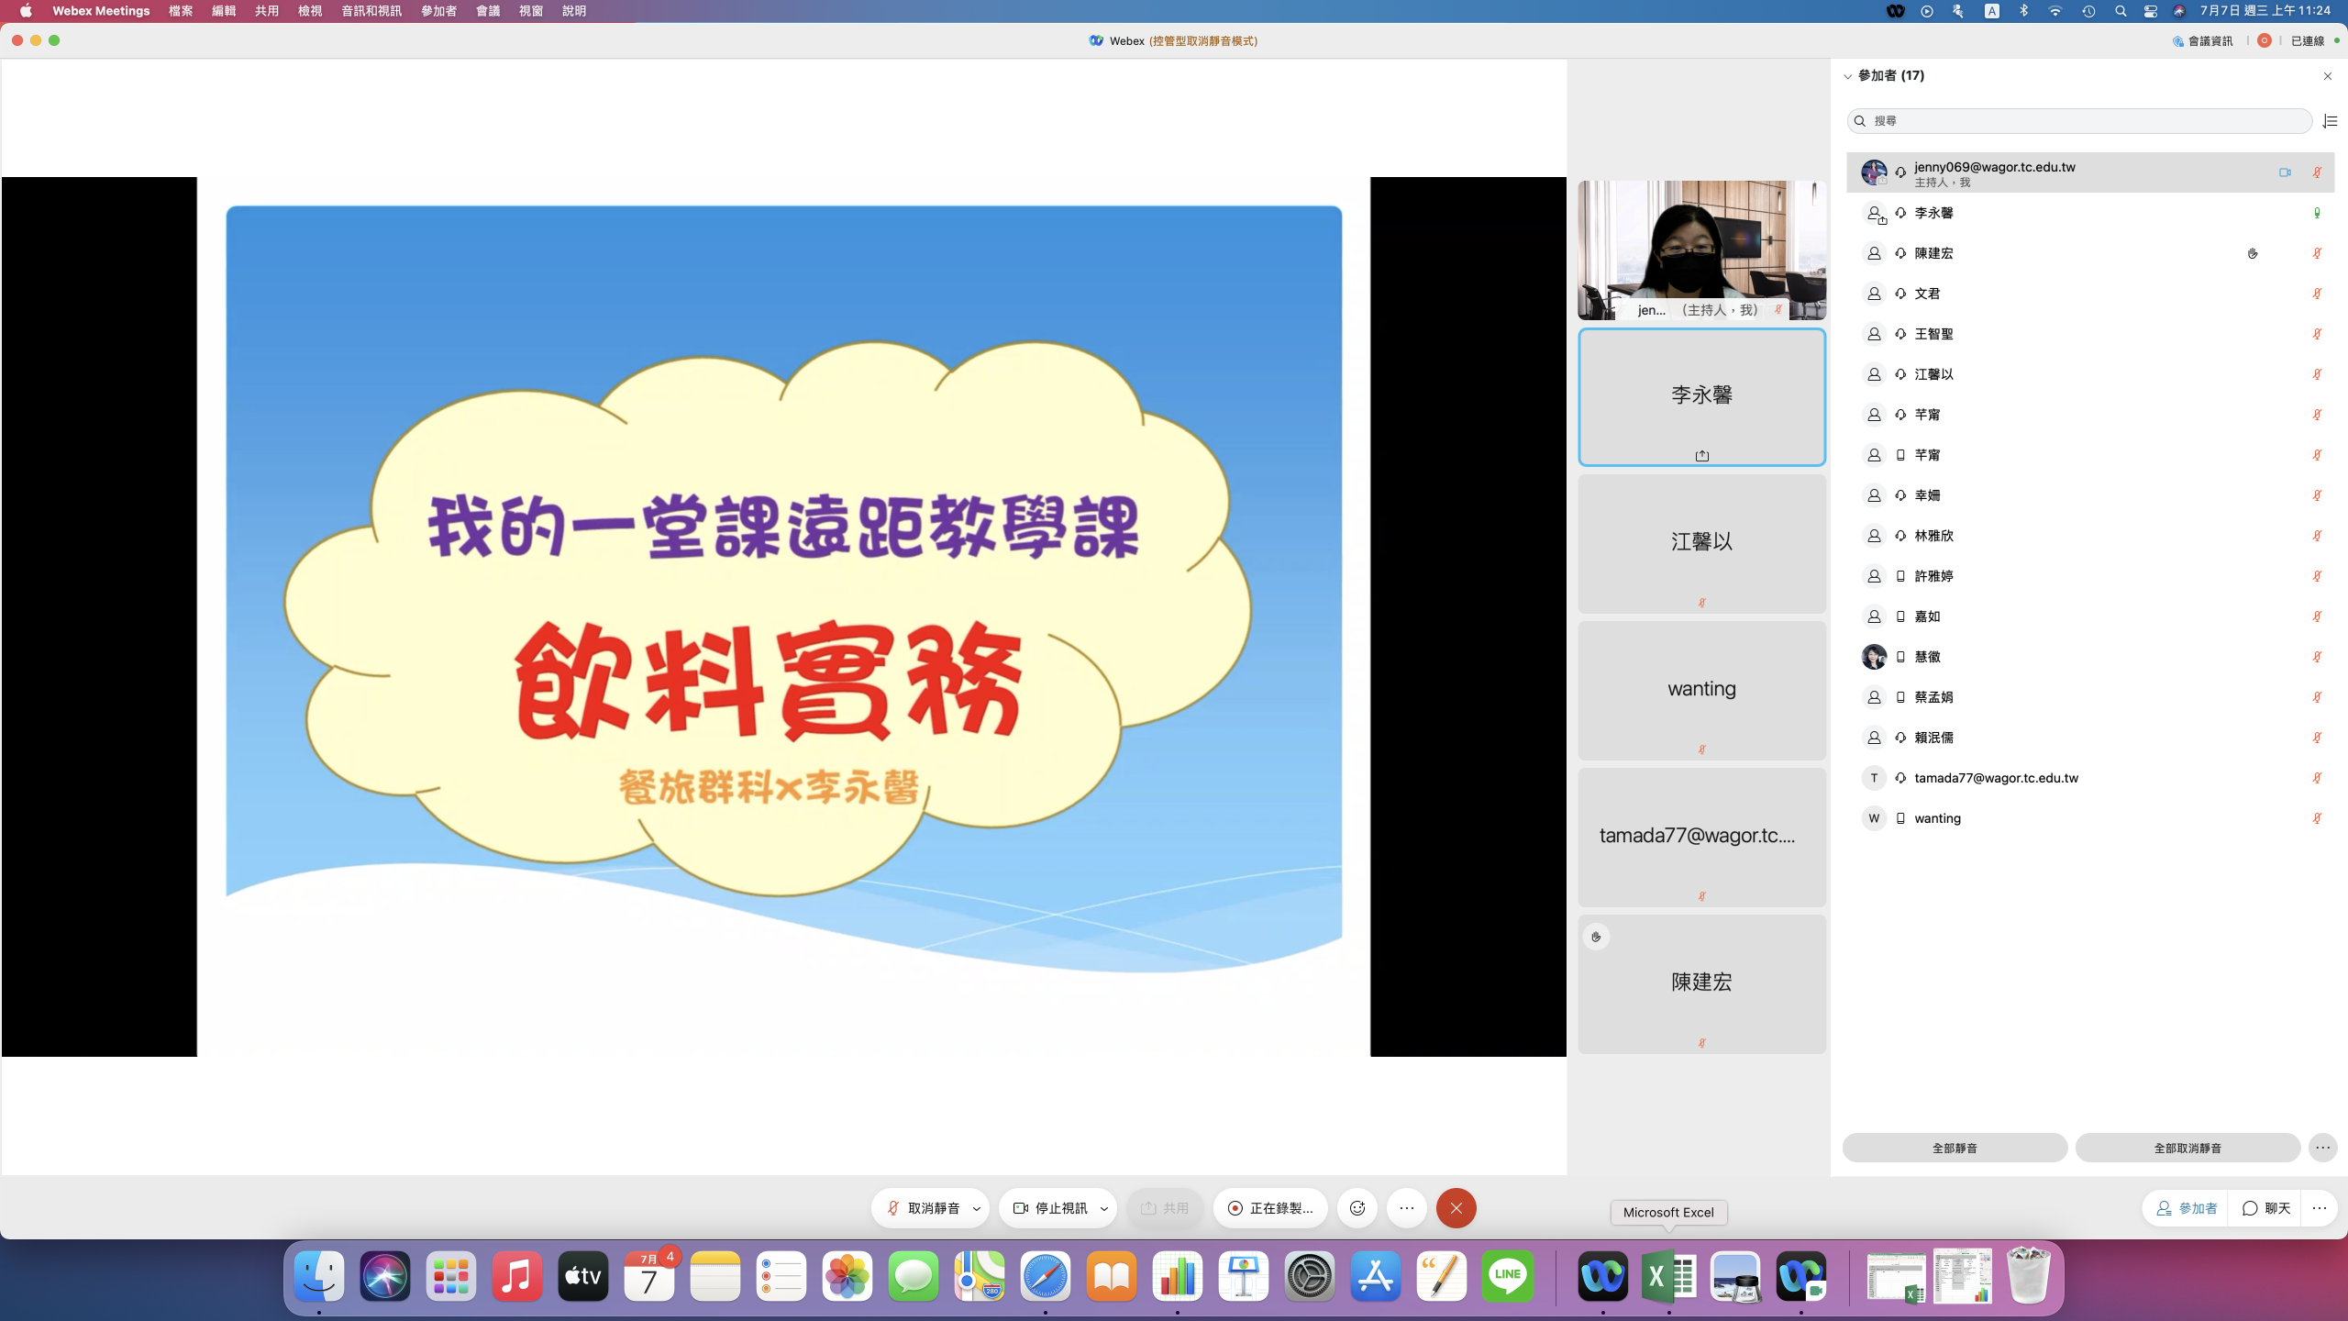Viewport: 2348px width, 1321px height.
Task: Expand audio options arrow next to 取消靜音
Action: 977,1209
